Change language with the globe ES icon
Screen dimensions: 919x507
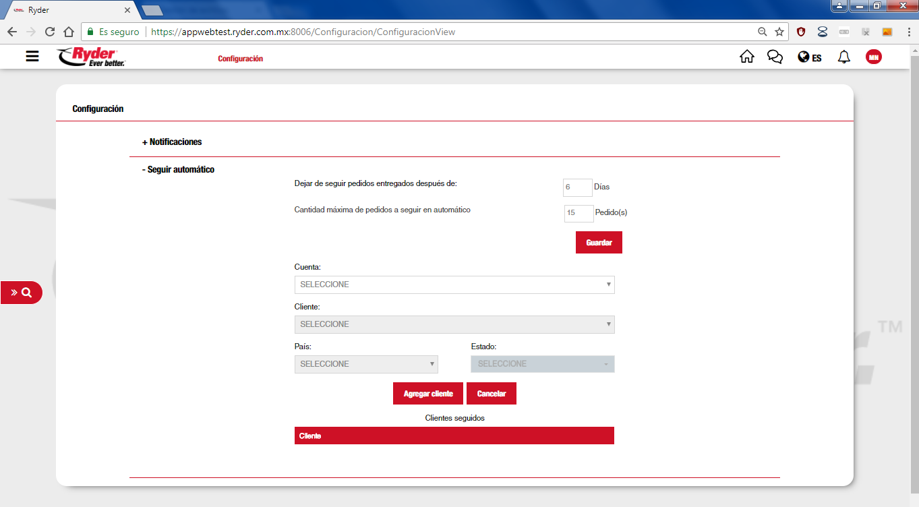tap(809, 57)
